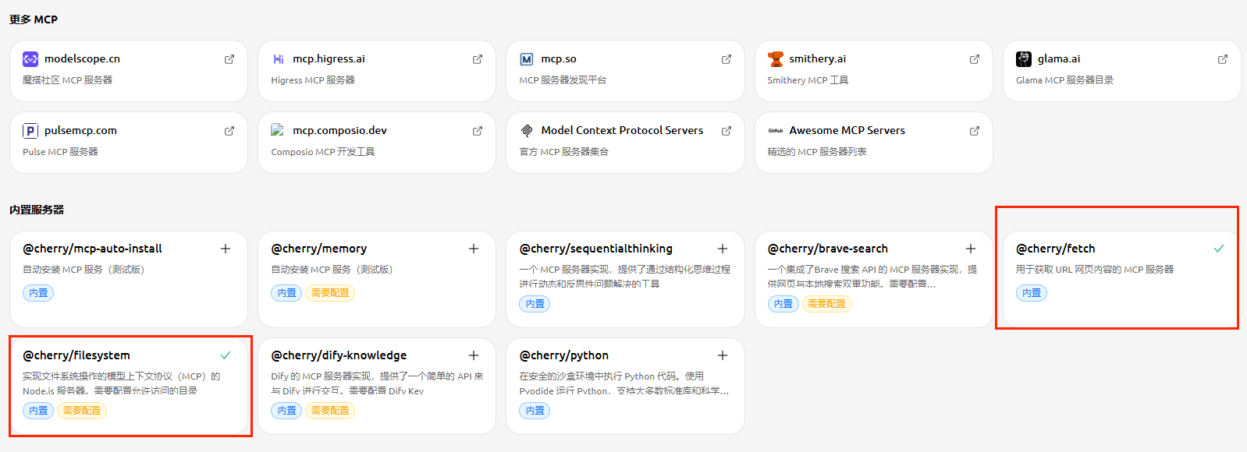Click Pulse MCP 服务器 description

click(x=60, y=152)
